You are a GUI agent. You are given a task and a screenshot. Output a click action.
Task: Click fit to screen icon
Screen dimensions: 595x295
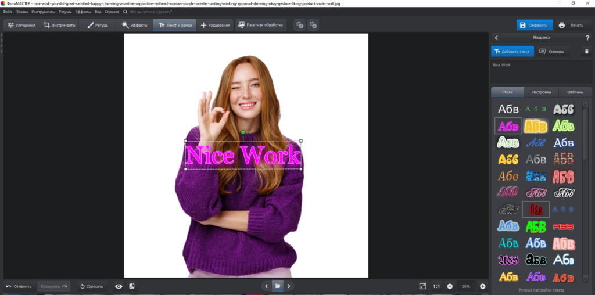[x=422, y=286]
